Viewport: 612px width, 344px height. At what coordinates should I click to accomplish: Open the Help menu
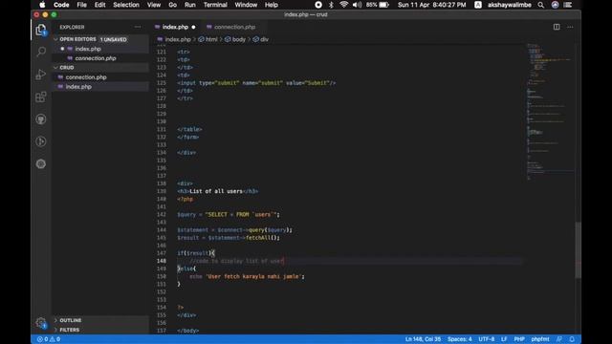point(272,5)
